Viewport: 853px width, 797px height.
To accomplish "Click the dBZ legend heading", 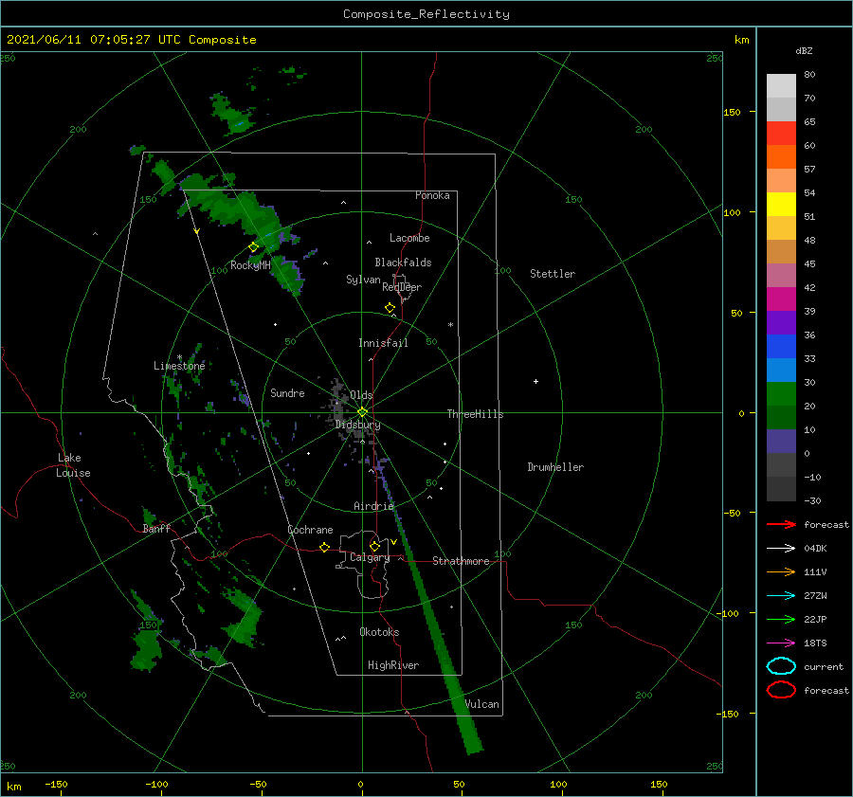I will (x=804, y=51).
